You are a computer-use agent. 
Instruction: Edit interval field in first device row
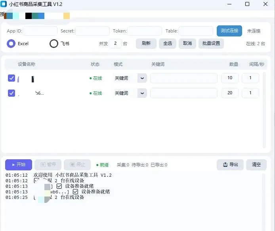coord(250,78)
